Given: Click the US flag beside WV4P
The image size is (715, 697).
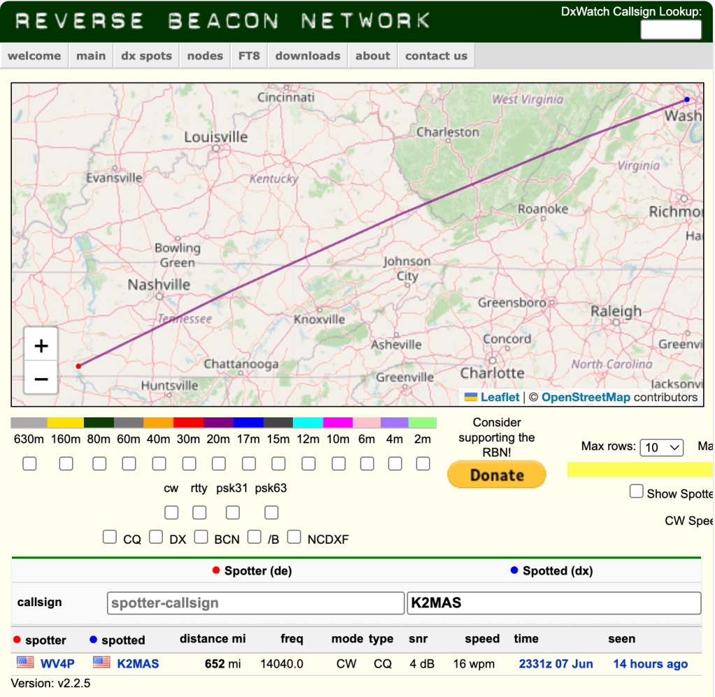Looking at the screenshot, I should click(x=25, y=663).
